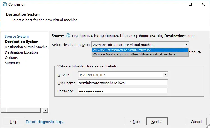Click the sidebar horizontal scrollbar thumb
The image size is (210, 128).
coord(23,110)
